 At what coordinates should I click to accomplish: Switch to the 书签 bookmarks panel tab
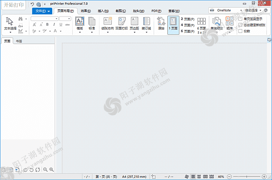19,41
